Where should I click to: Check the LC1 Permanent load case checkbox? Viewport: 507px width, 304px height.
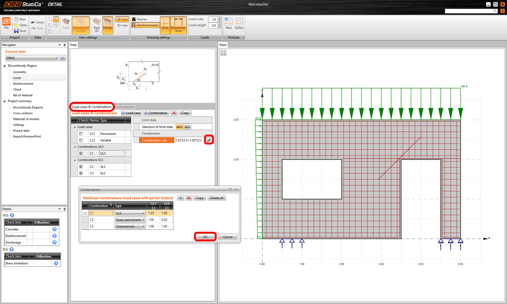pos(81,134)
